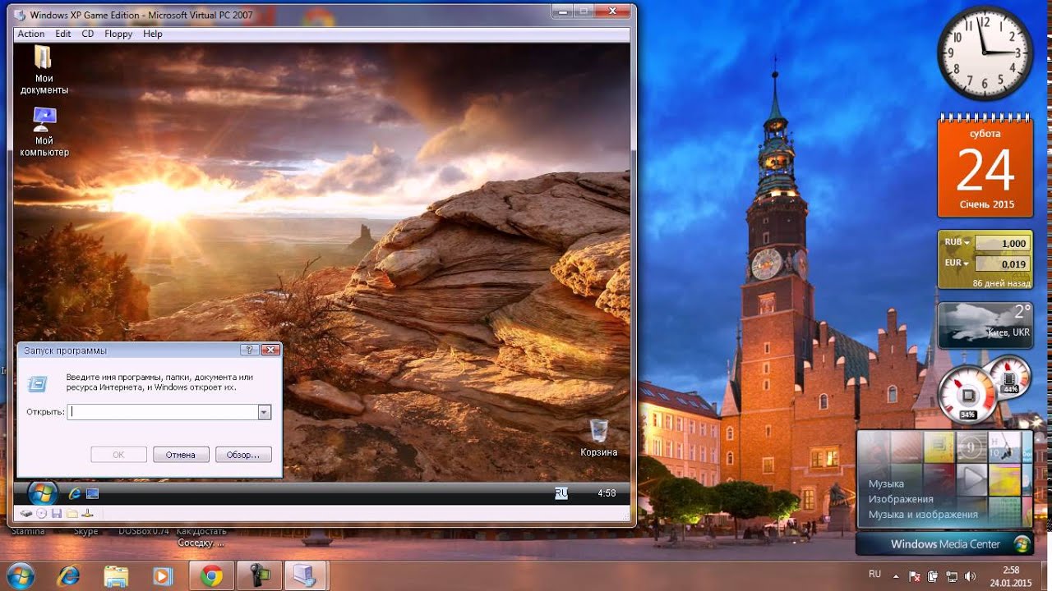1052x591 pixels.
Task: Select Музыка и изображения in Media Center gadget
Action: (x=923, y=515)
